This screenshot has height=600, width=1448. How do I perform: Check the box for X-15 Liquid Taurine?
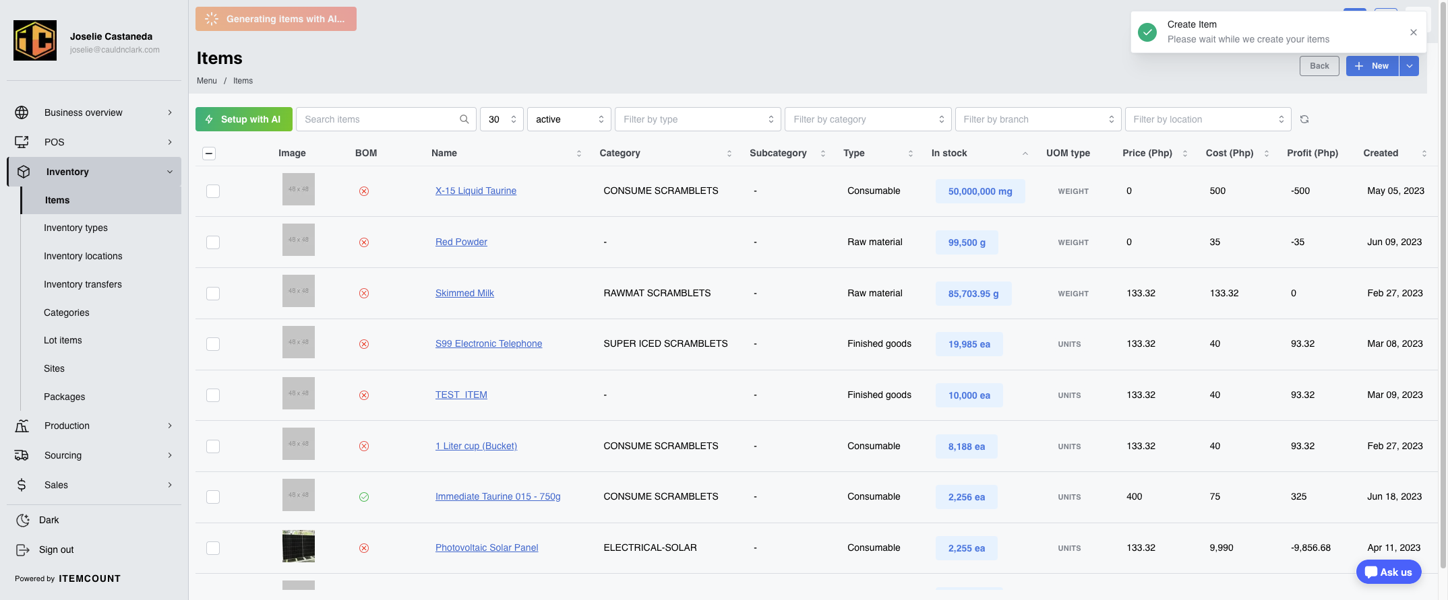[x=213, y=191]
